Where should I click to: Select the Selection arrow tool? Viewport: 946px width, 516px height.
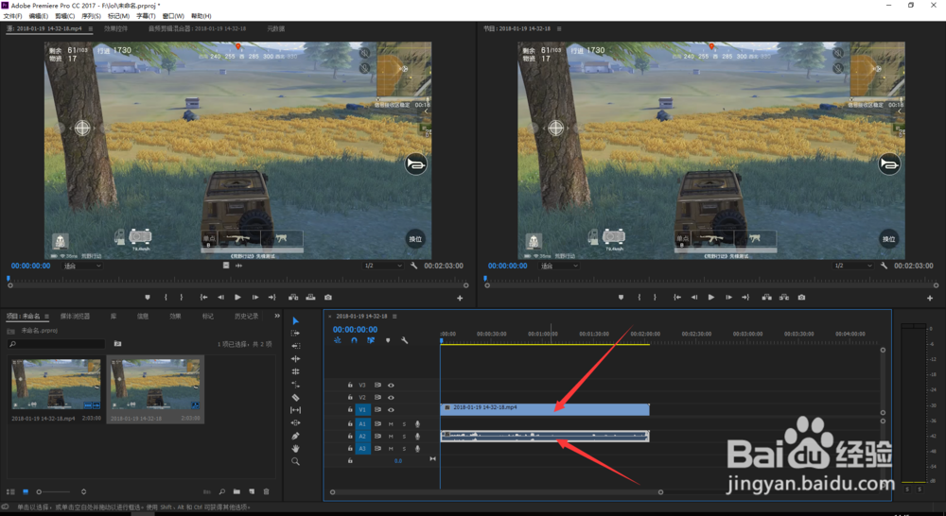pyautogui.click(x=295, y=320)
